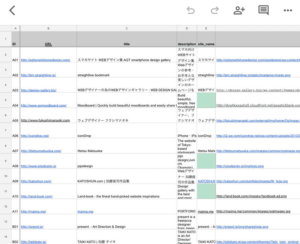Select ID cell A06
Viewport: 300px width, 244px height.
[x=15, y=130]
